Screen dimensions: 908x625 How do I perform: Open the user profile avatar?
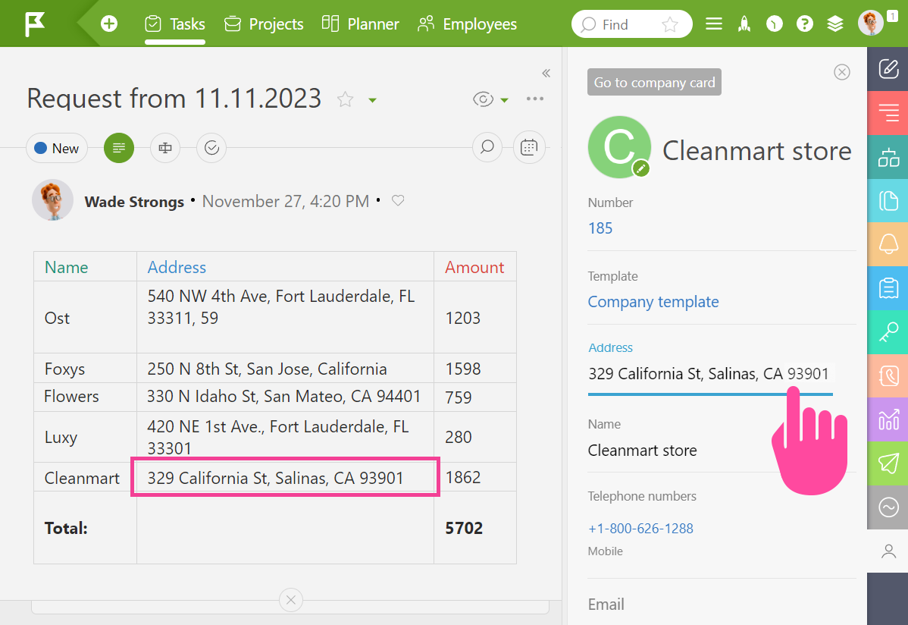pyautogui.click(x=870, y=24)
